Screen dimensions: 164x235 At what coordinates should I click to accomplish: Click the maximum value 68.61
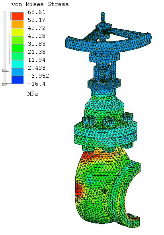click(x=36, y=12)
